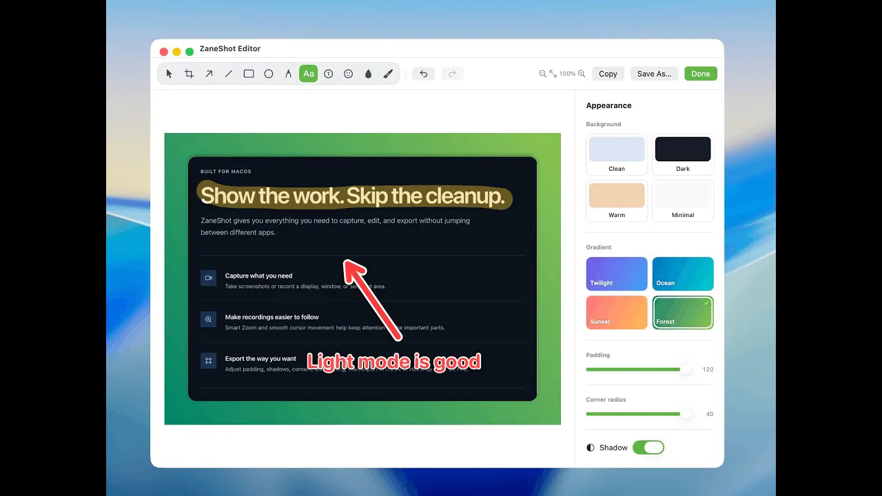Redo the last undone edit
The image size is (882, 496).
pyautogui.click(x=453, y=74)
